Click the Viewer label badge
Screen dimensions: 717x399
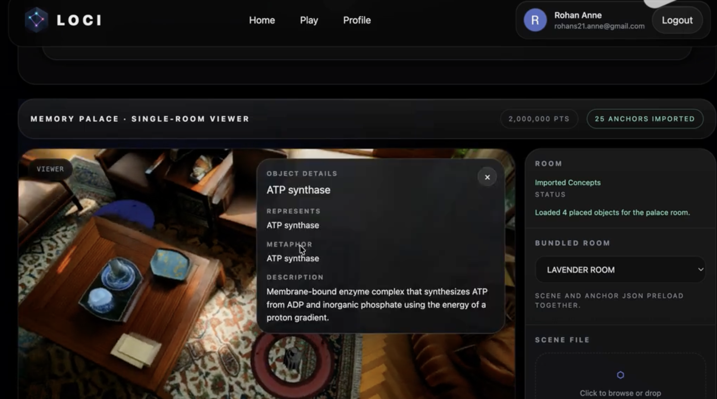click(50, 169)
